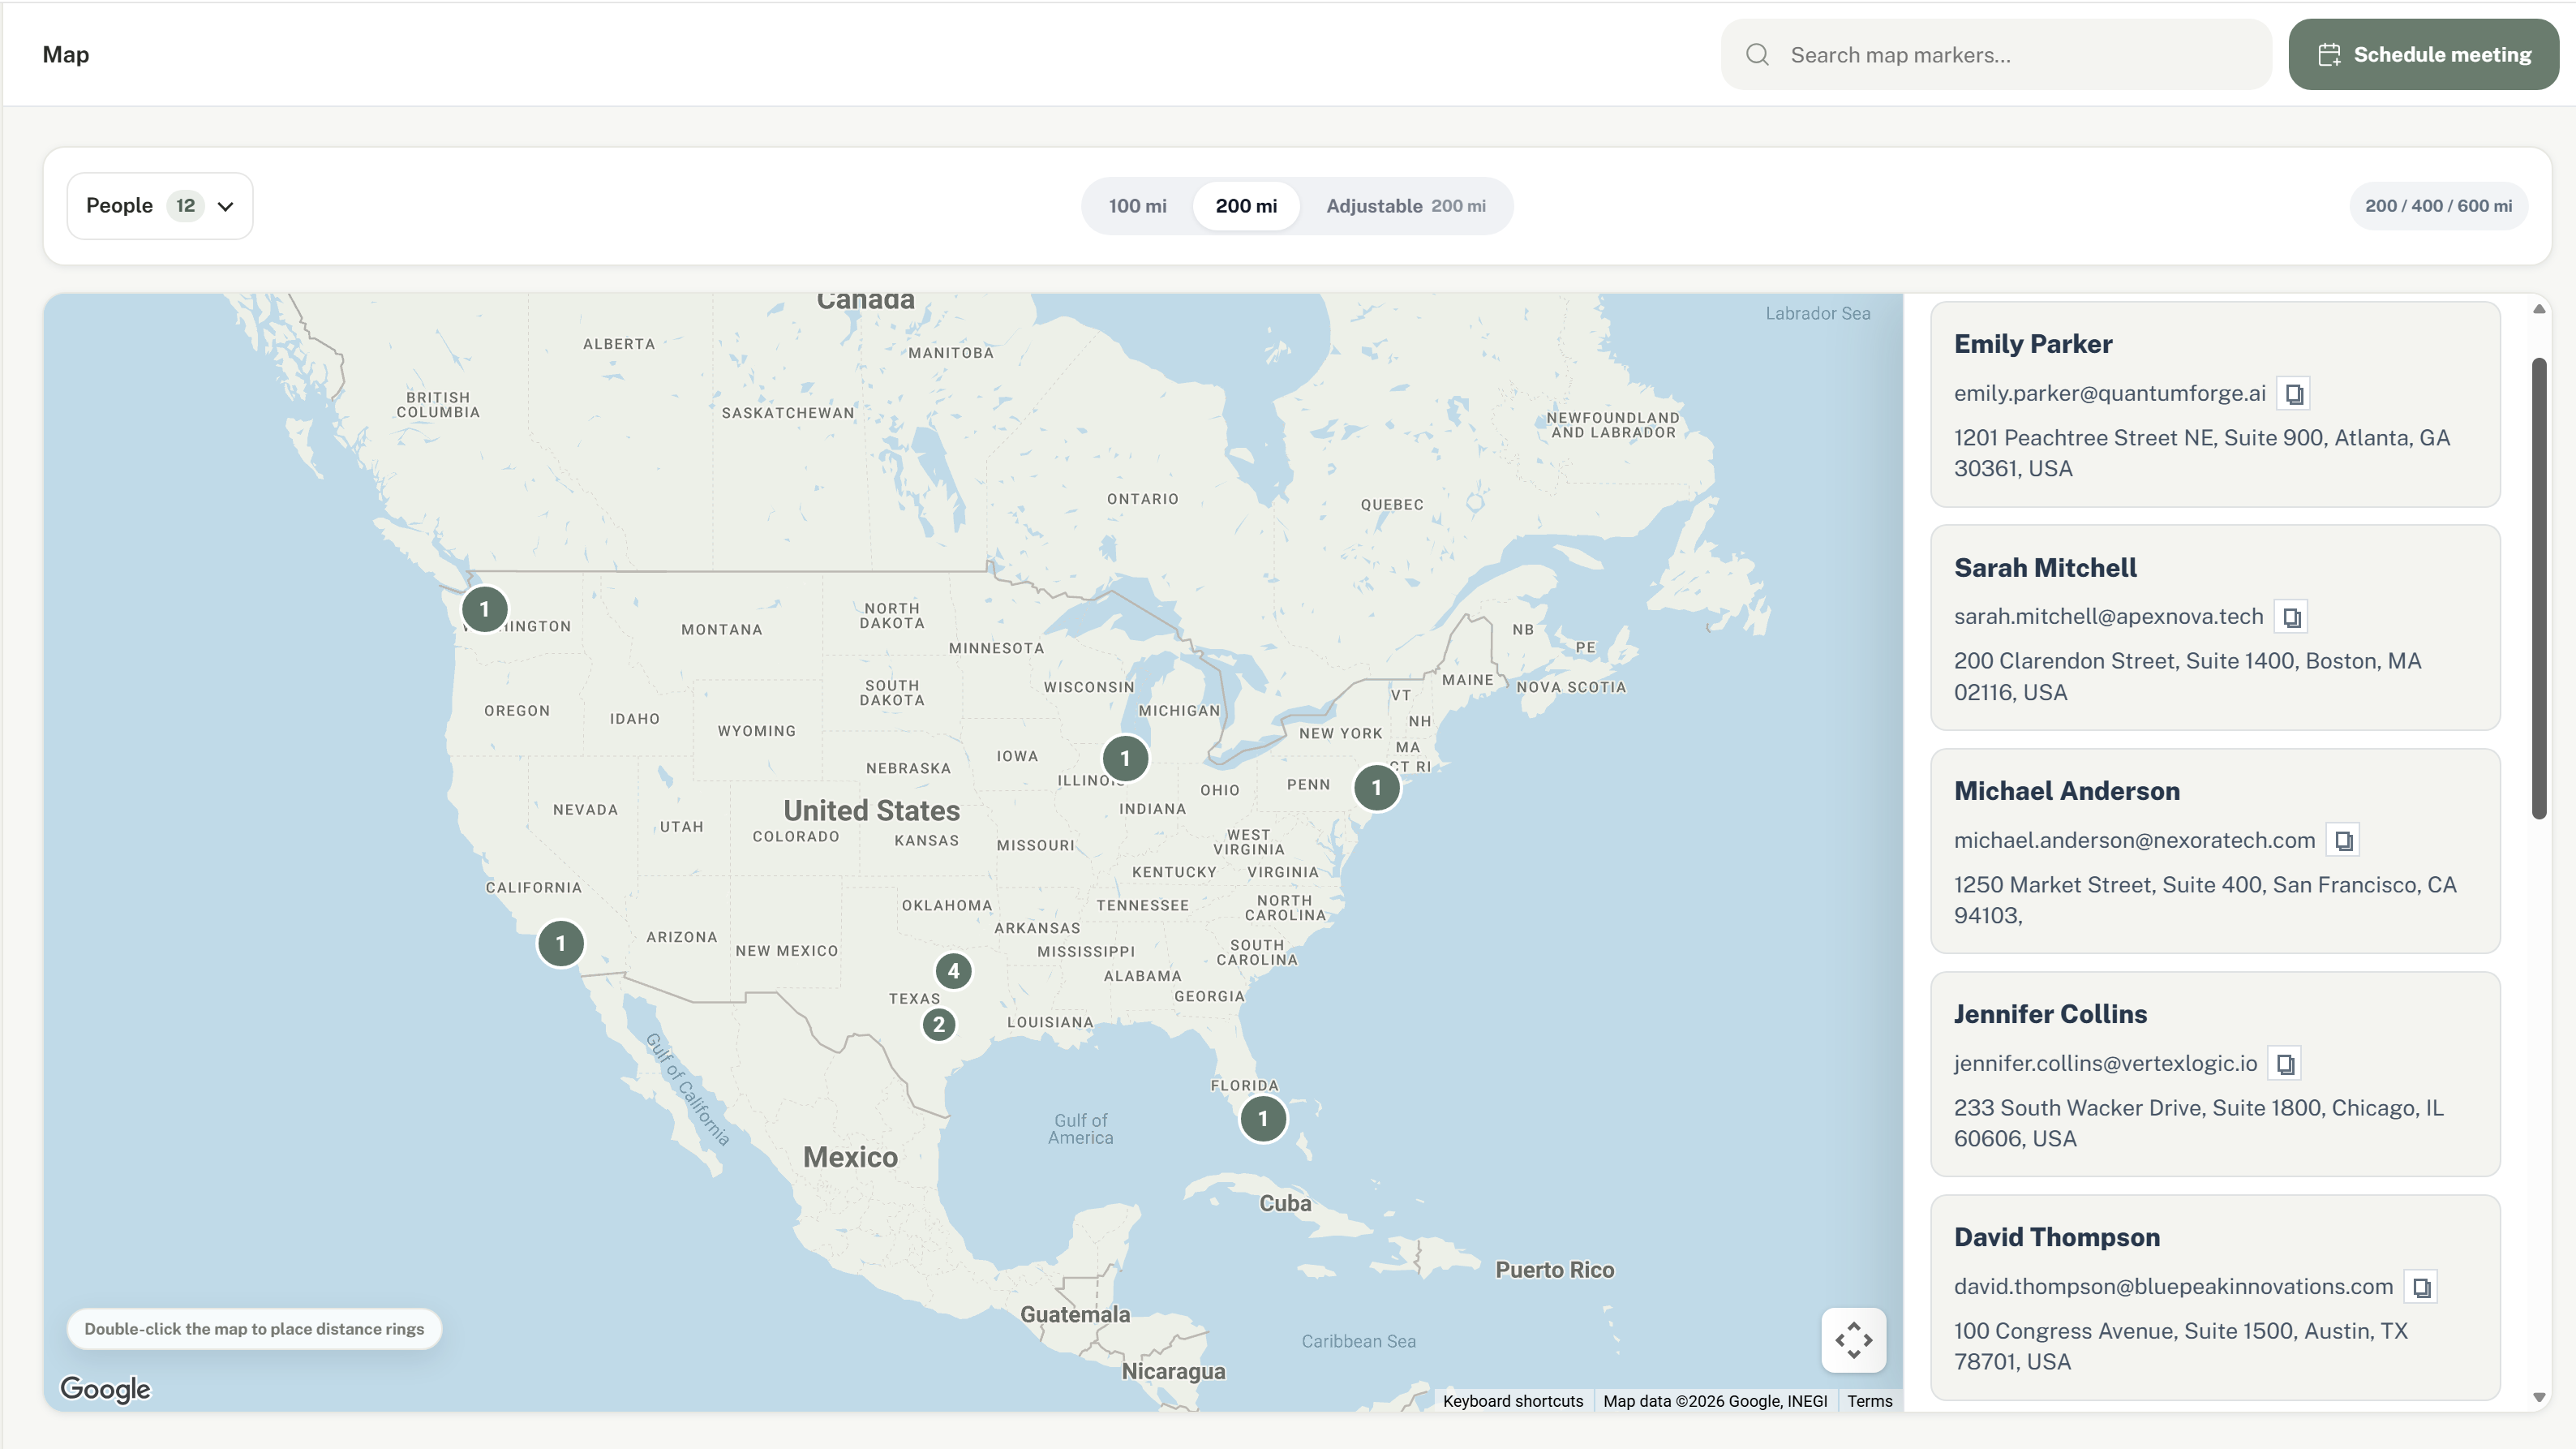Open the Sarah Mitchell card

tap(2214, 627)
